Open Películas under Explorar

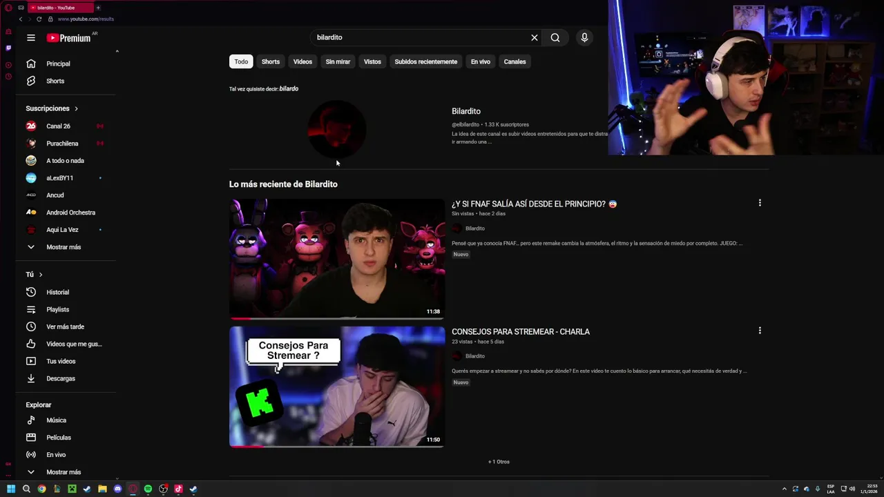pos(67,437)
